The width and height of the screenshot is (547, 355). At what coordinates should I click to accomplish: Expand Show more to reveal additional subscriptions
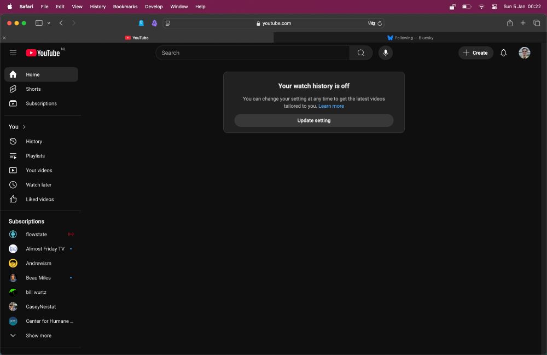[13, 335]
